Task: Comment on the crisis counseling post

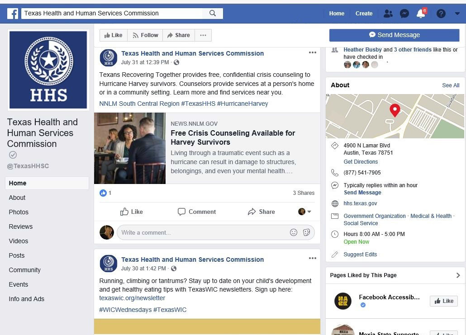Action: pos(197,212)
